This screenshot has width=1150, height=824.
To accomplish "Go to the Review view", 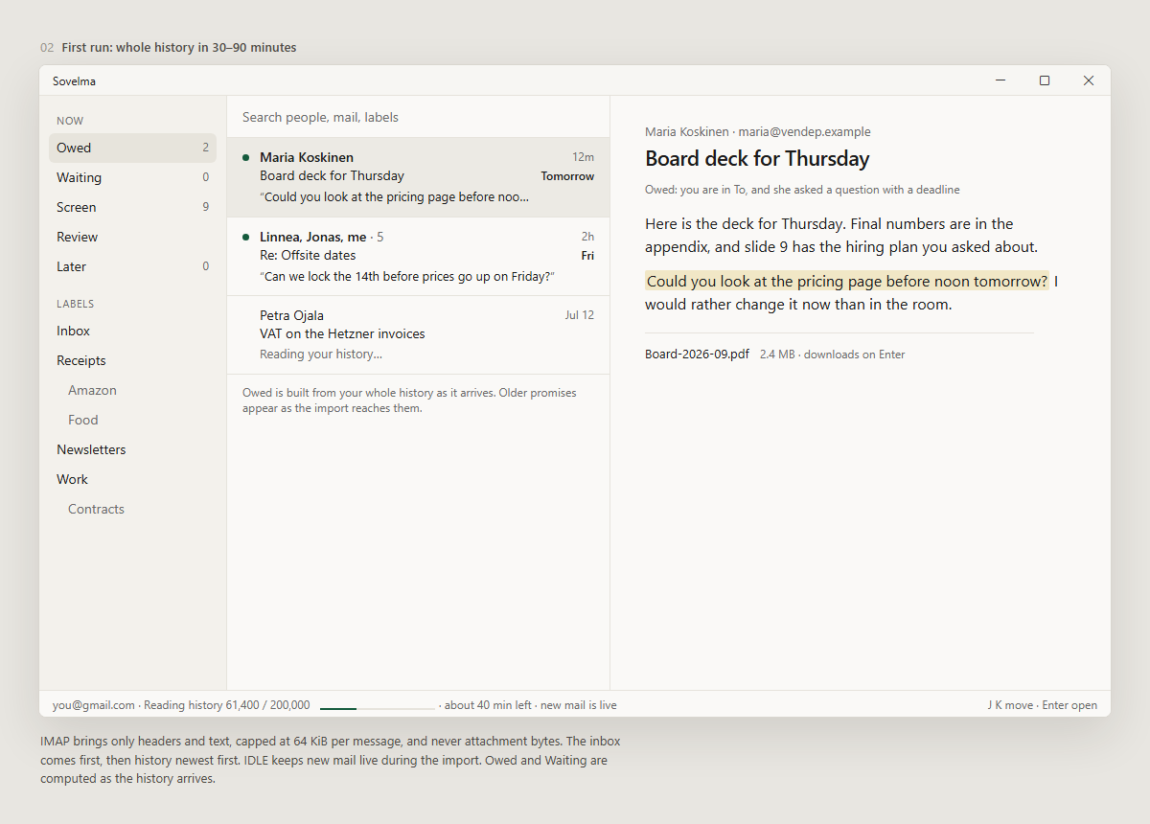I will (x=132, y=237).
